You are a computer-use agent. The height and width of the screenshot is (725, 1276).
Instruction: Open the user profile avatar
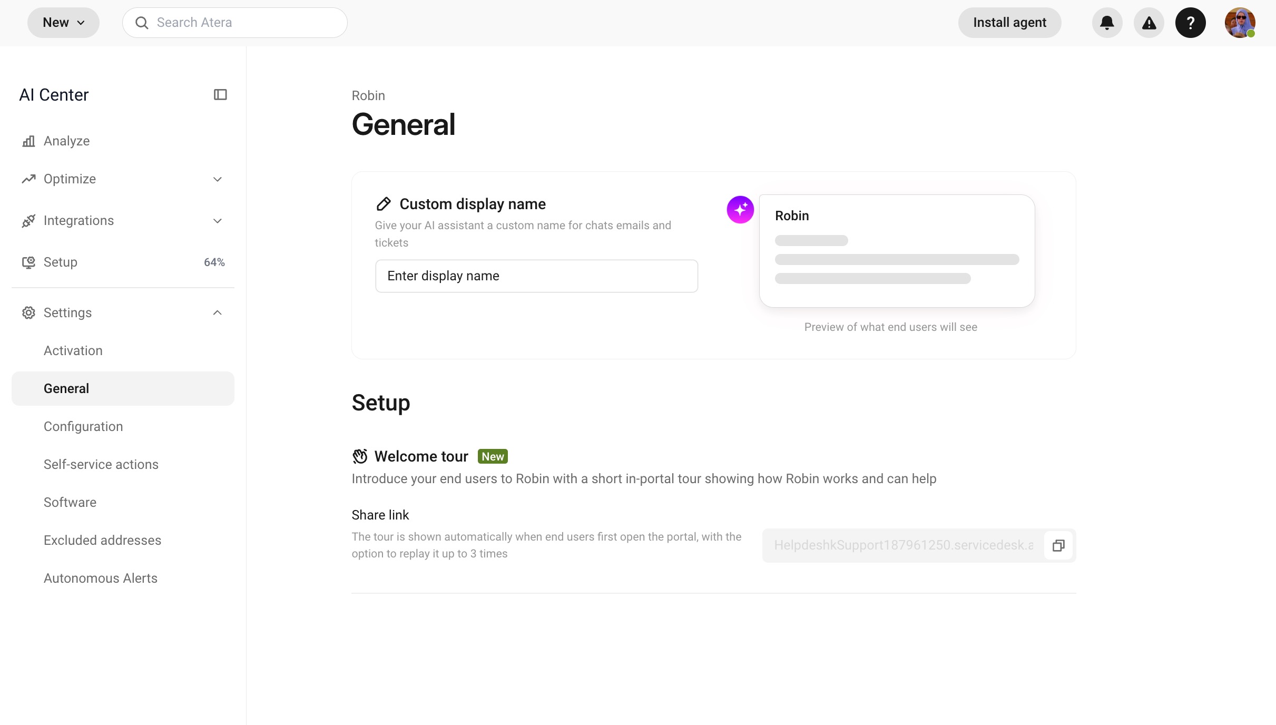coord(1240,23)
